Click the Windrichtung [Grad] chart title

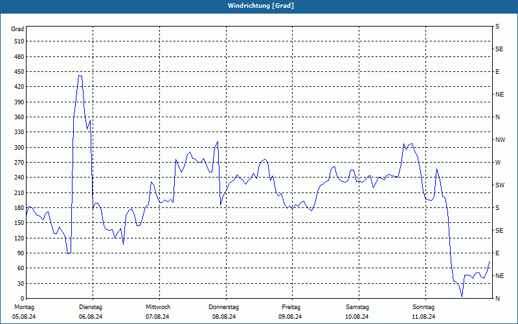coord(261,6)
